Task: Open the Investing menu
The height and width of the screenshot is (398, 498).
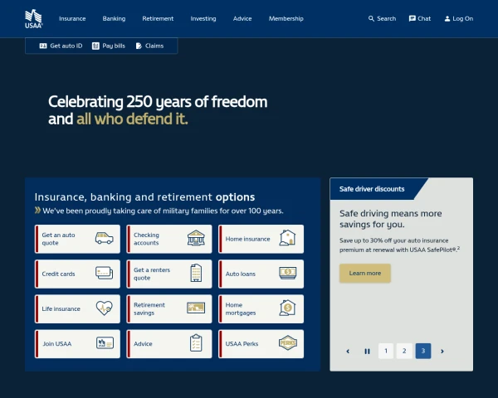Action: point(203,19)
